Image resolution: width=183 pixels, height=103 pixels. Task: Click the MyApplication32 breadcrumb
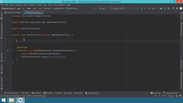(x=8, y=8)
